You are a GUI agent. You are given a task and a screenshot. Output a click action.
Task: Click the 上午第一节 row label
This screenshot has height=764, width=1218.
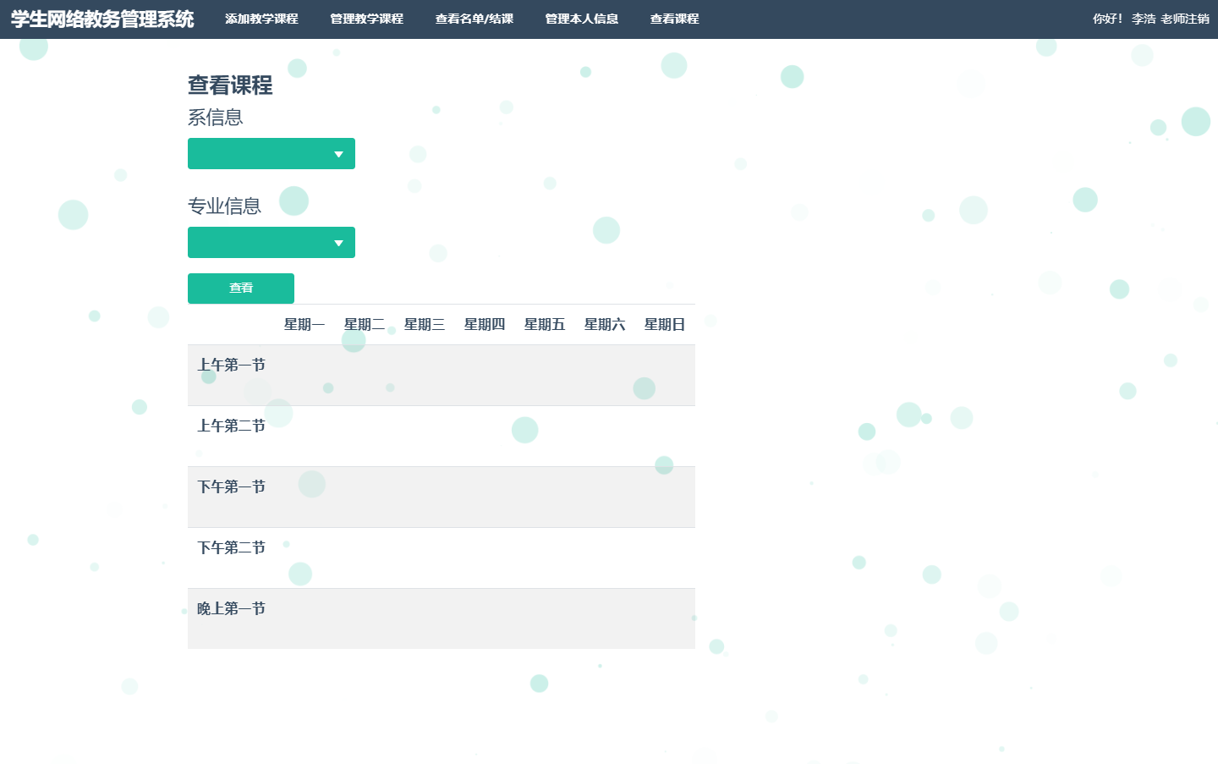click(x=232, y=366)
